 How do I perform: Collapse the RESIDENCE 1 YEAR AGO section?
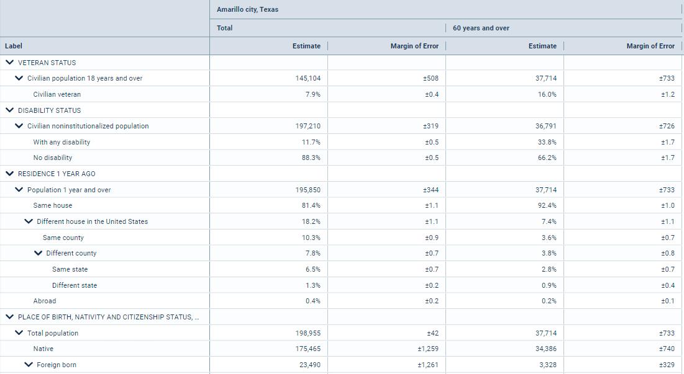[9, 174]
